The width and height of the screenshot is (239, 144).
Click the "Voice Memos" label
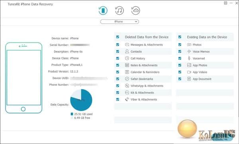201,52
